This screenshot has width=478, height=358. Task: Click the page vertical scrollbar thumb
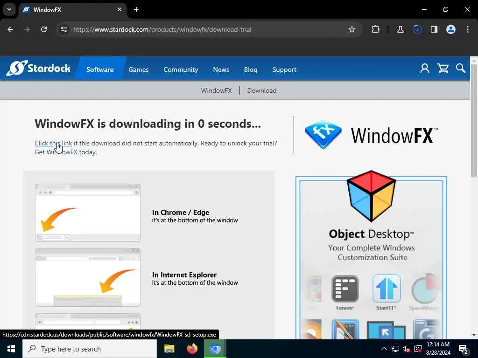pyautogui.click(x=474, y=120)
